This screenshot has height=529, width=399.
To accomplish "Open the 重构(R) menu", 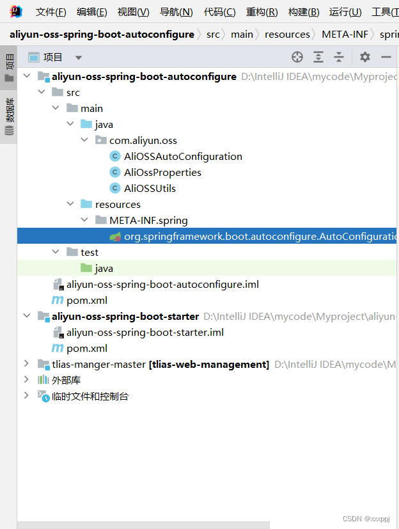I will tap(262, 13).
